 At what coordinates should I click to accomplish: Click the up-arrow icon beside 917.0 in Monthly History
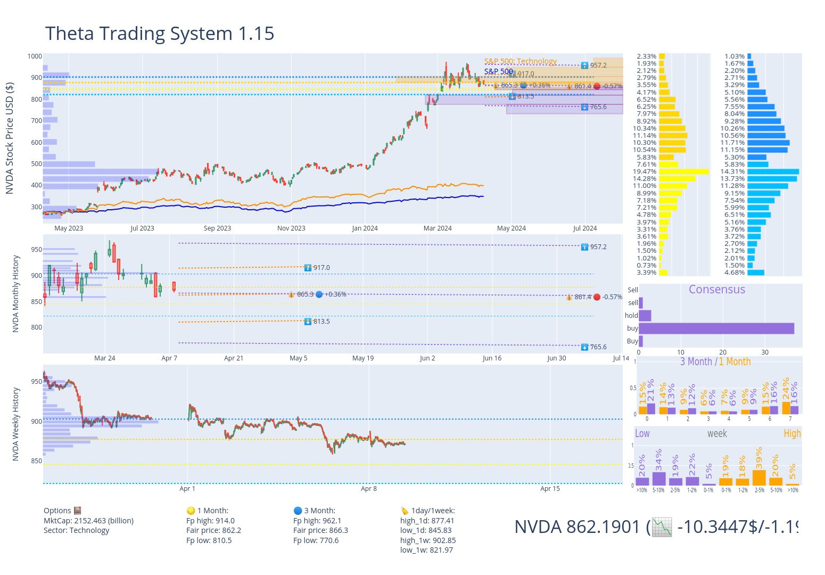(308, 268)
